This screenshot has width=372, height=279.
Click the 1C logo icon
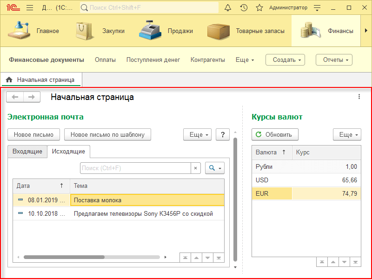pos(13,7)
